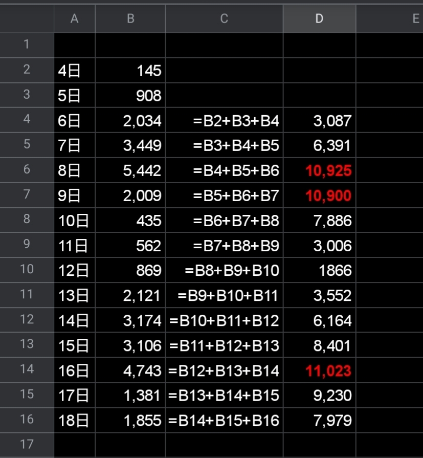Click column B header
Screen dimensions: 423x458
tap(130, 19)
